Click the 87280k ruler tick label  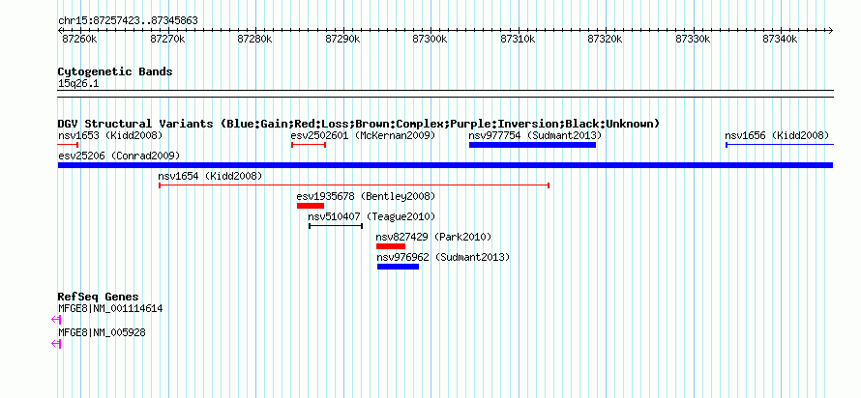click(x=255, y=40)
